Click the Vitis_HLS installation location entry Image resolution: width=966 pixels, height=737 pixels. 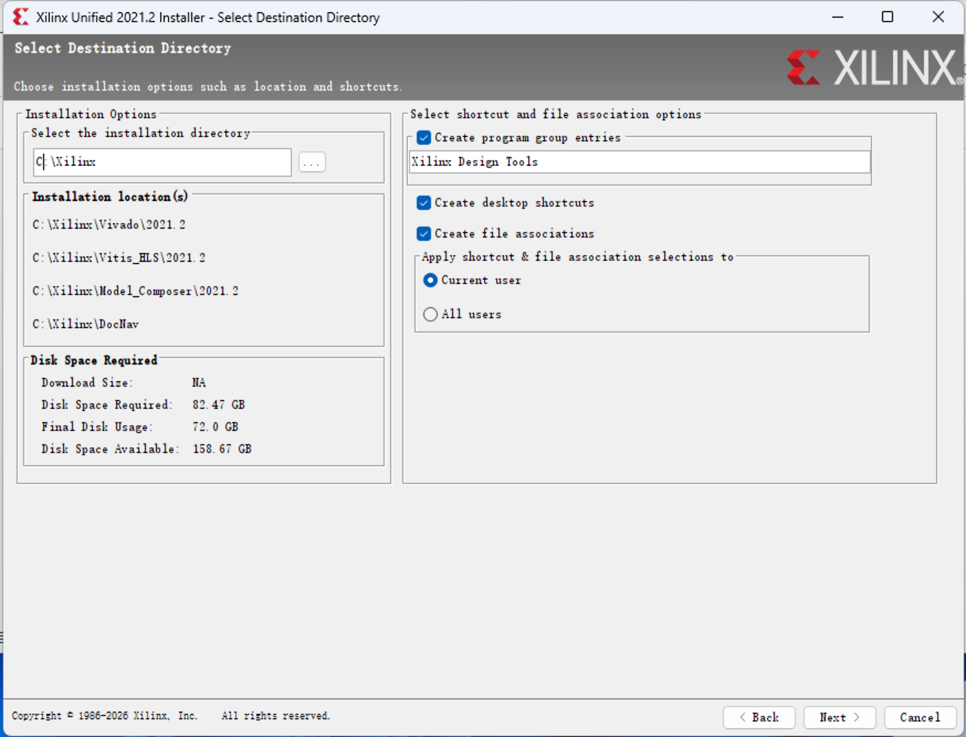(x=119, y=258)
